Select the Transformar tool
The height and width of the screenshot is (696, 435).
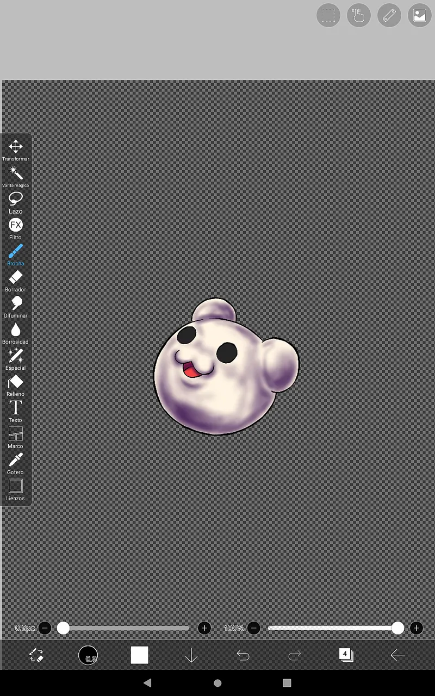click(x=15, y=150)
